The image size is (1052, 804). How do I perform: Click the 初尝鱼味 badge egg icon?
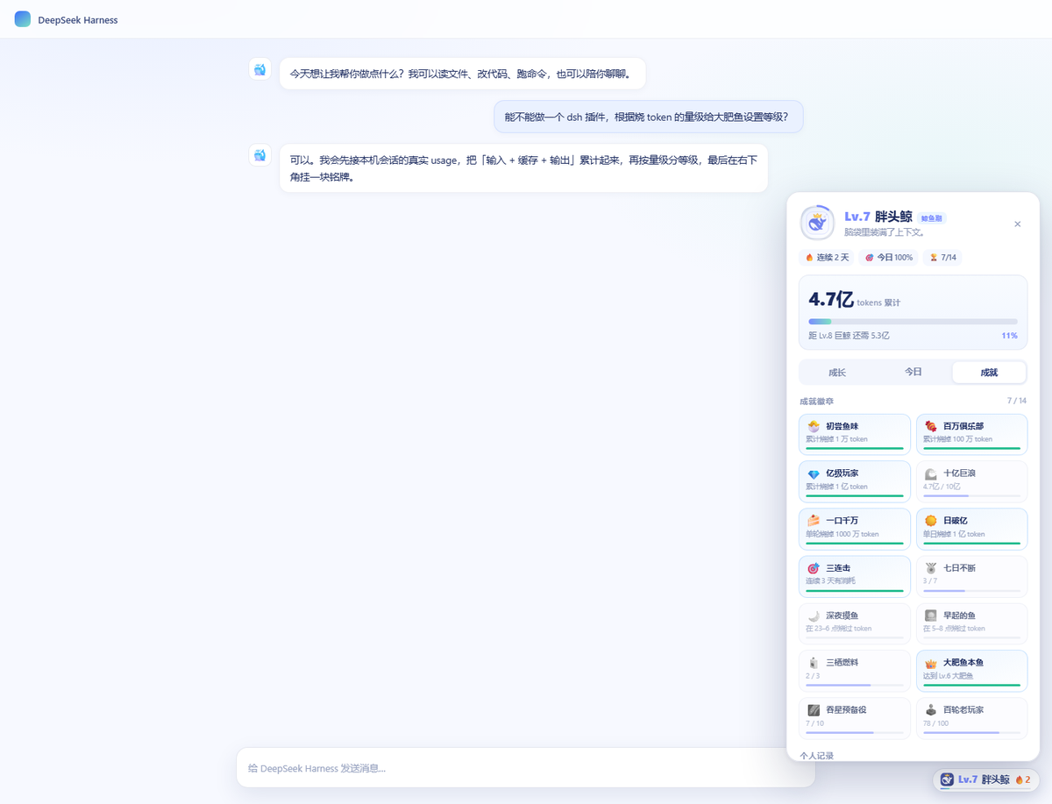point(814,426)
